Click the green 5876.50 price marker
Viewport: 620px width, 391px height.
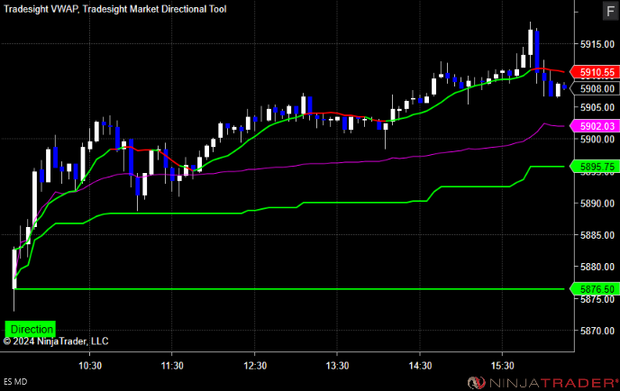pyautogui.click(x=594, y=289)
